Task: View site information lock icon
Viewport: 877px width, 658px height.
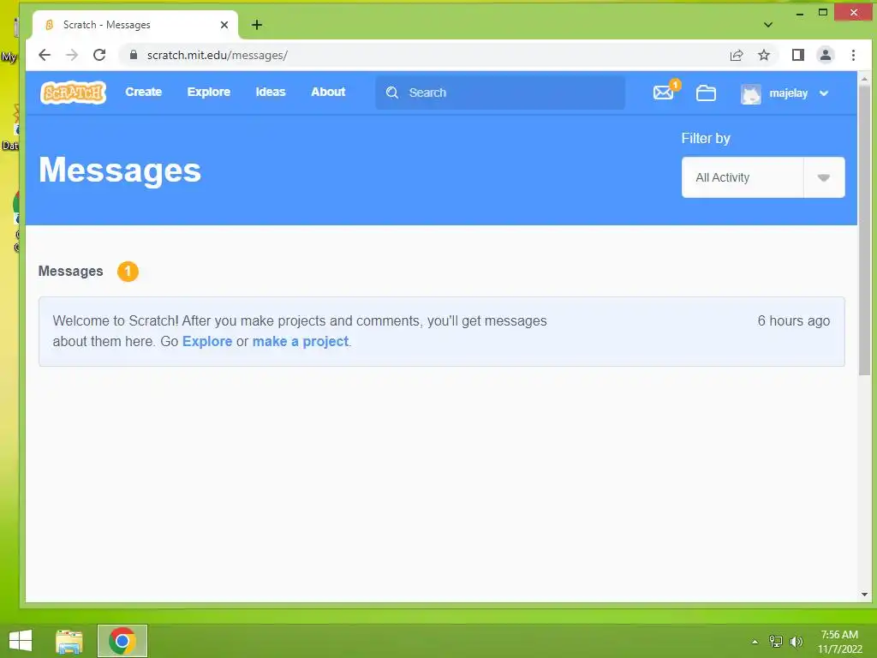Action: click(x=133, y=55)
